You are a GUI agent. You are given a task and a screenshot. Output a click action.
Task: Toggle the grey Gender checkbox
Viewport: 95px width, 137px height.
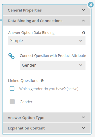12,102
